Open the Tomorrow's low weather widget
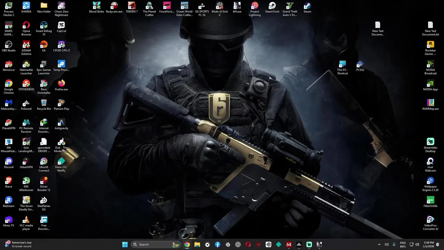The width and height of the screenshot is (444, 250). point(18,244)
